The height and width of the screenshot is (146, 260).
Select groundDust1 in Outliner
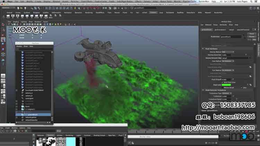point(33,115)
